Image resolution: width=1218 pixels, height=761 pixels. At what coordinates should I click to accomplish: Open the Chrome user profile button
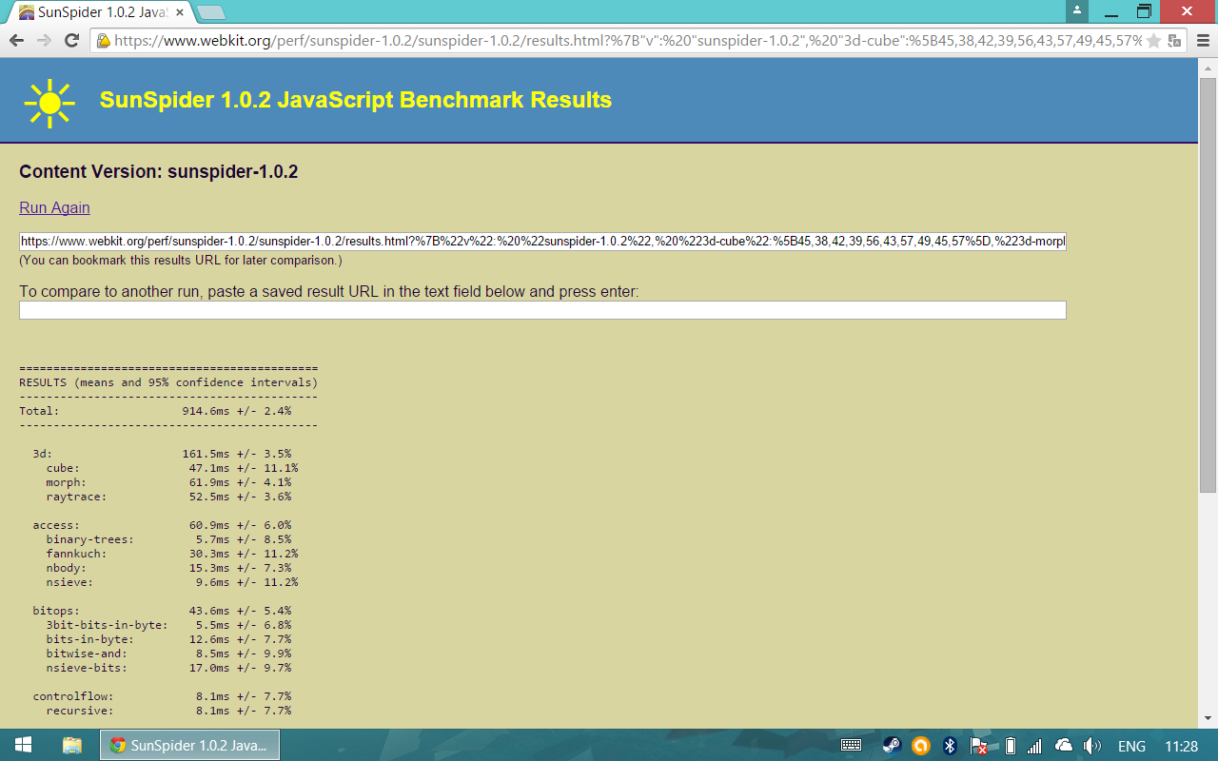[x=1076, y=11]
